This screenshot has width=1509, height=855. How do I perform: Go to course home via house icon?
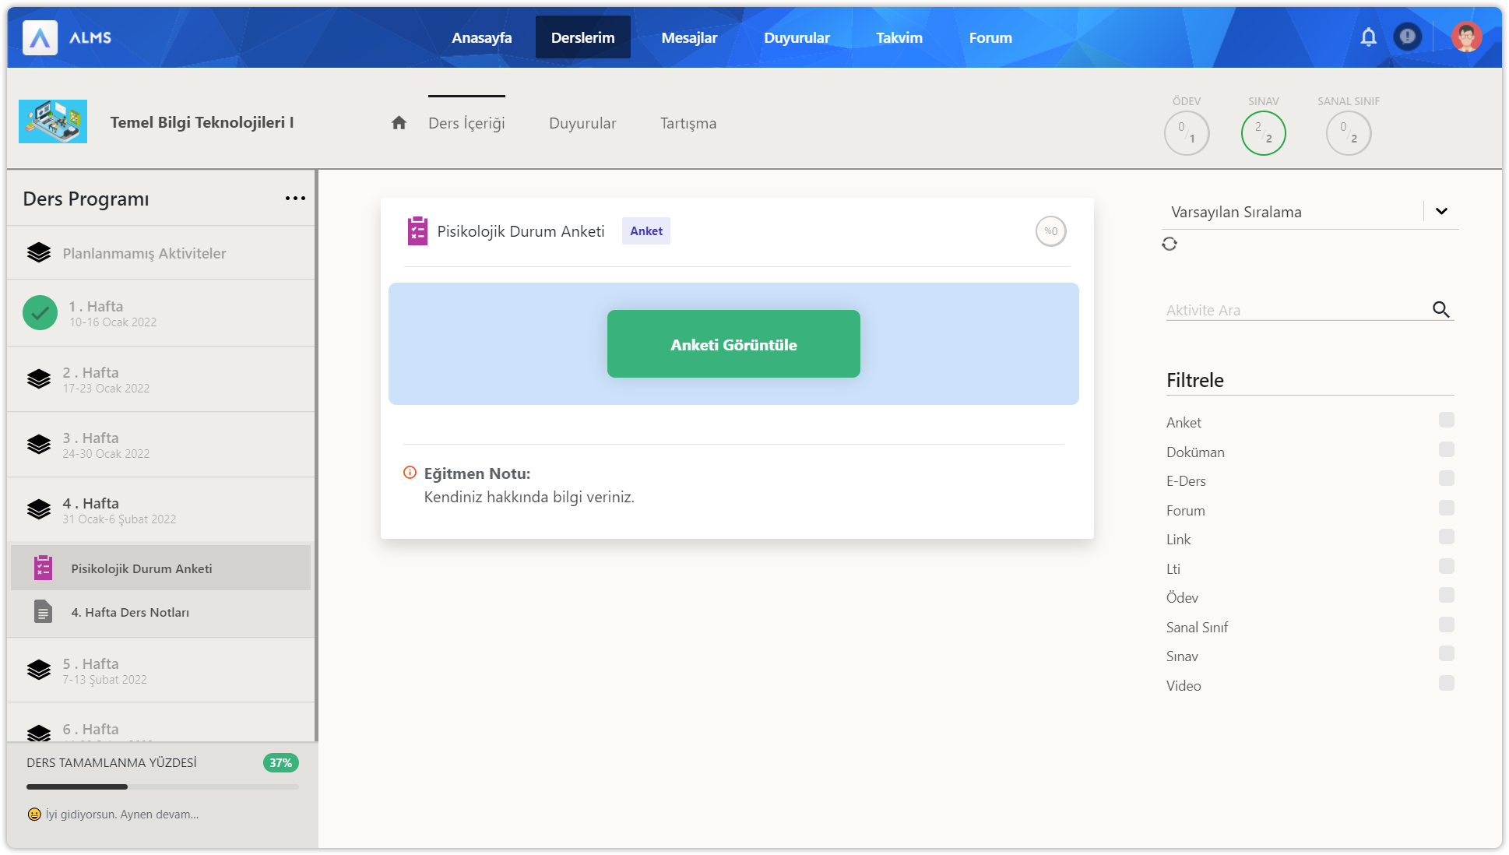click(x=399, y=123)
